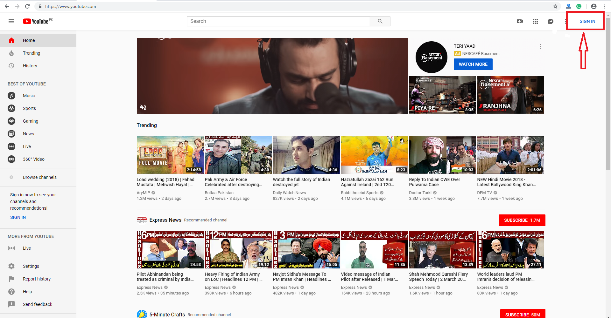Open Video message of Indian Pilot thumbnail
Screen dimensions: 611x318
[374, 250]
